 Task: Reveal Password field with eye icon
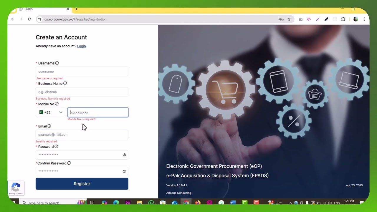pos(124,155)
